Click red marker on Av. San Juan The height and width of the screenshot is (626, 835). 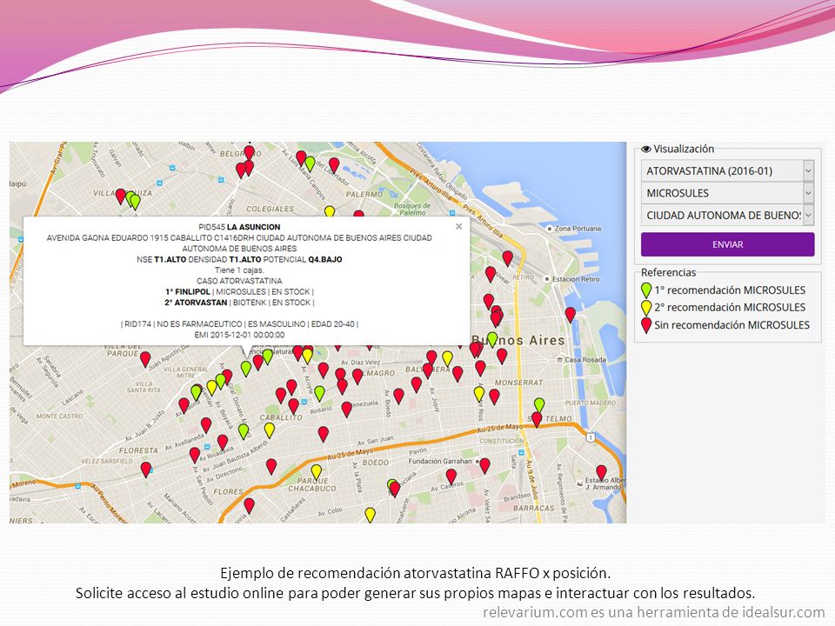coord(324,434)
